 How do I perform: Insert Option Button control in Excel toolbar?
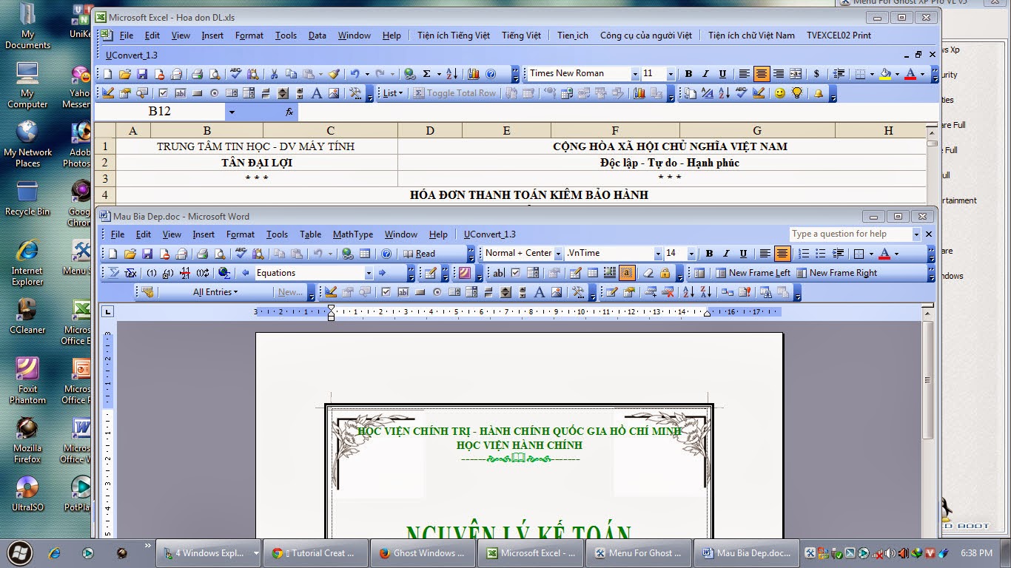(215, 93)
